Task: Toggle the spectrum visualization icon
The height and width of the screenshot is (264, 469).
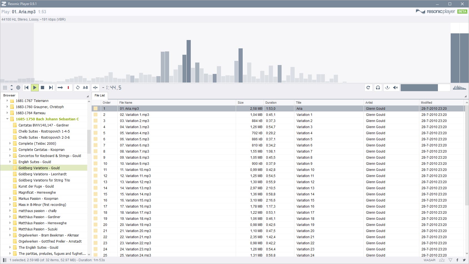Action: click(460, 88)
